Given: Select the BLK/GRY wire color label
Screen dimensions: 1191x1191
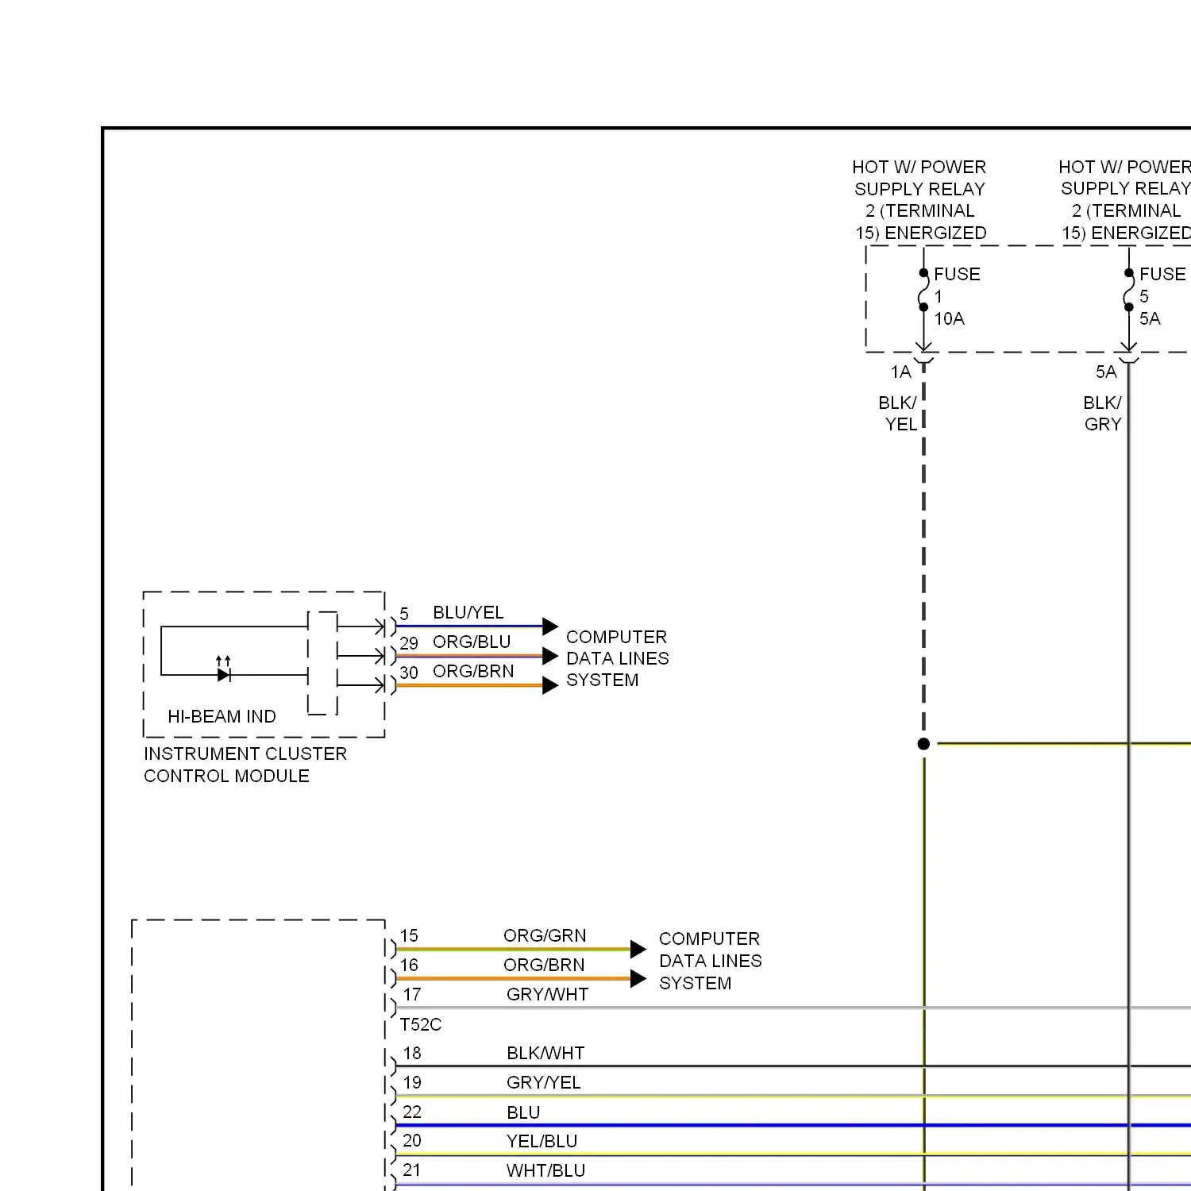Looking at the screenshot, I should (1103, 414).
